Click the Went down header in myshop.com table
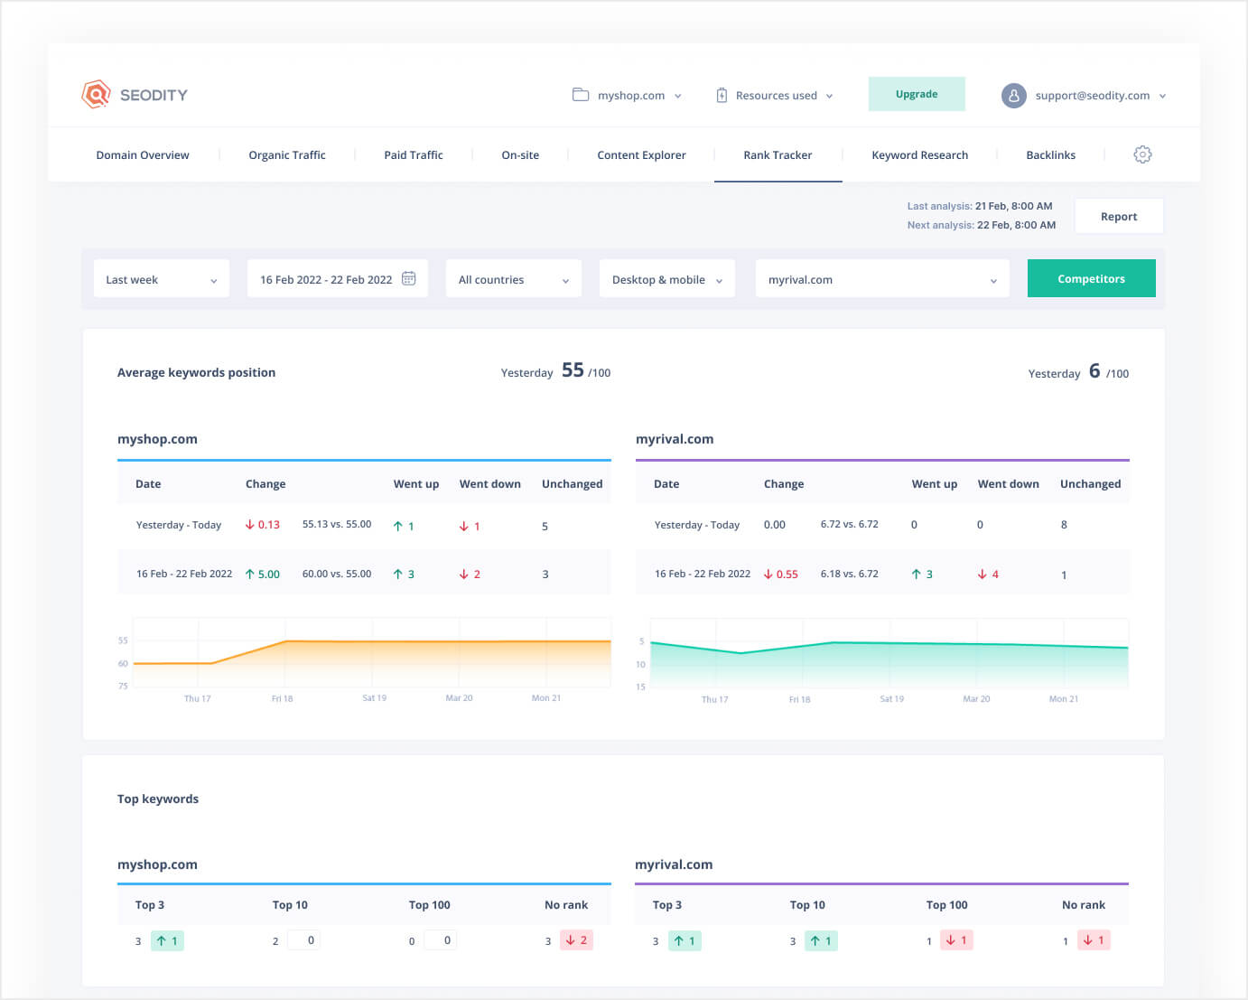The height and width of the screenshot is (1000, 1248). [489, 484]
